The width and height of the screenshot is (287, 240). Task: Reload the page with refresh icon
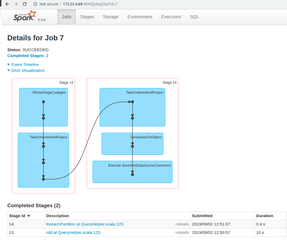coord(25,4)
